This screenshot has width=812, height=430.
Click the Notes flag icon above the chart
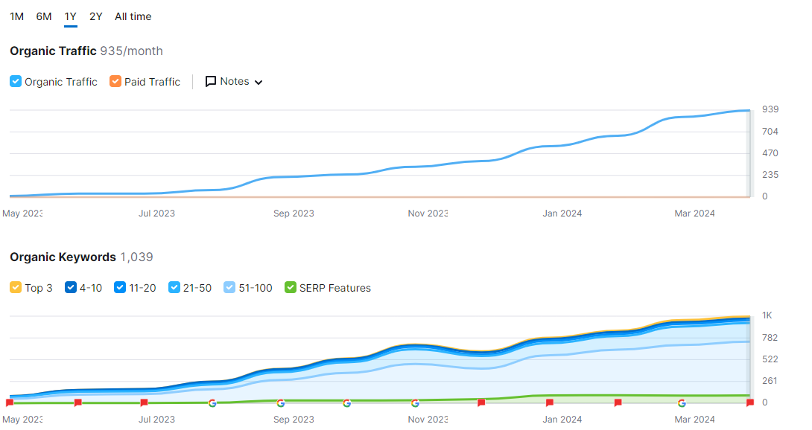[x=212, y=81]
